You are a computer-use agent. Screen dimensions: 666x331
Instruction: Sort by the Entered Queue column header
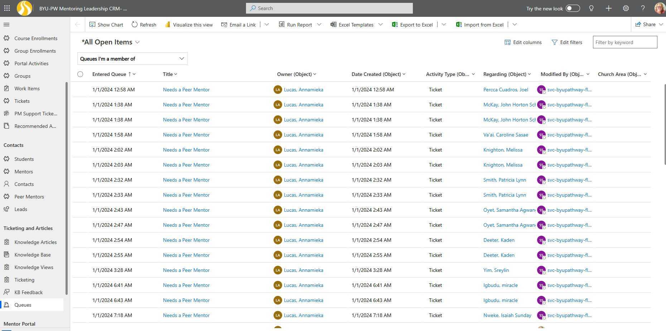click(x=109, y=74)
